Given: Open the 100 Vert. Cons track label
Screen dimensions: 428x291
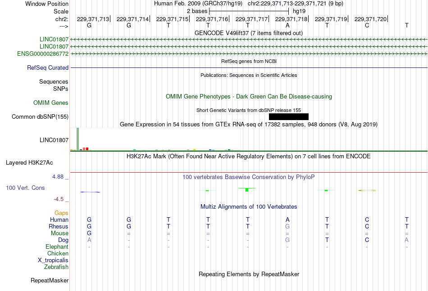Looking at the screenshot, I should (25, 188).
